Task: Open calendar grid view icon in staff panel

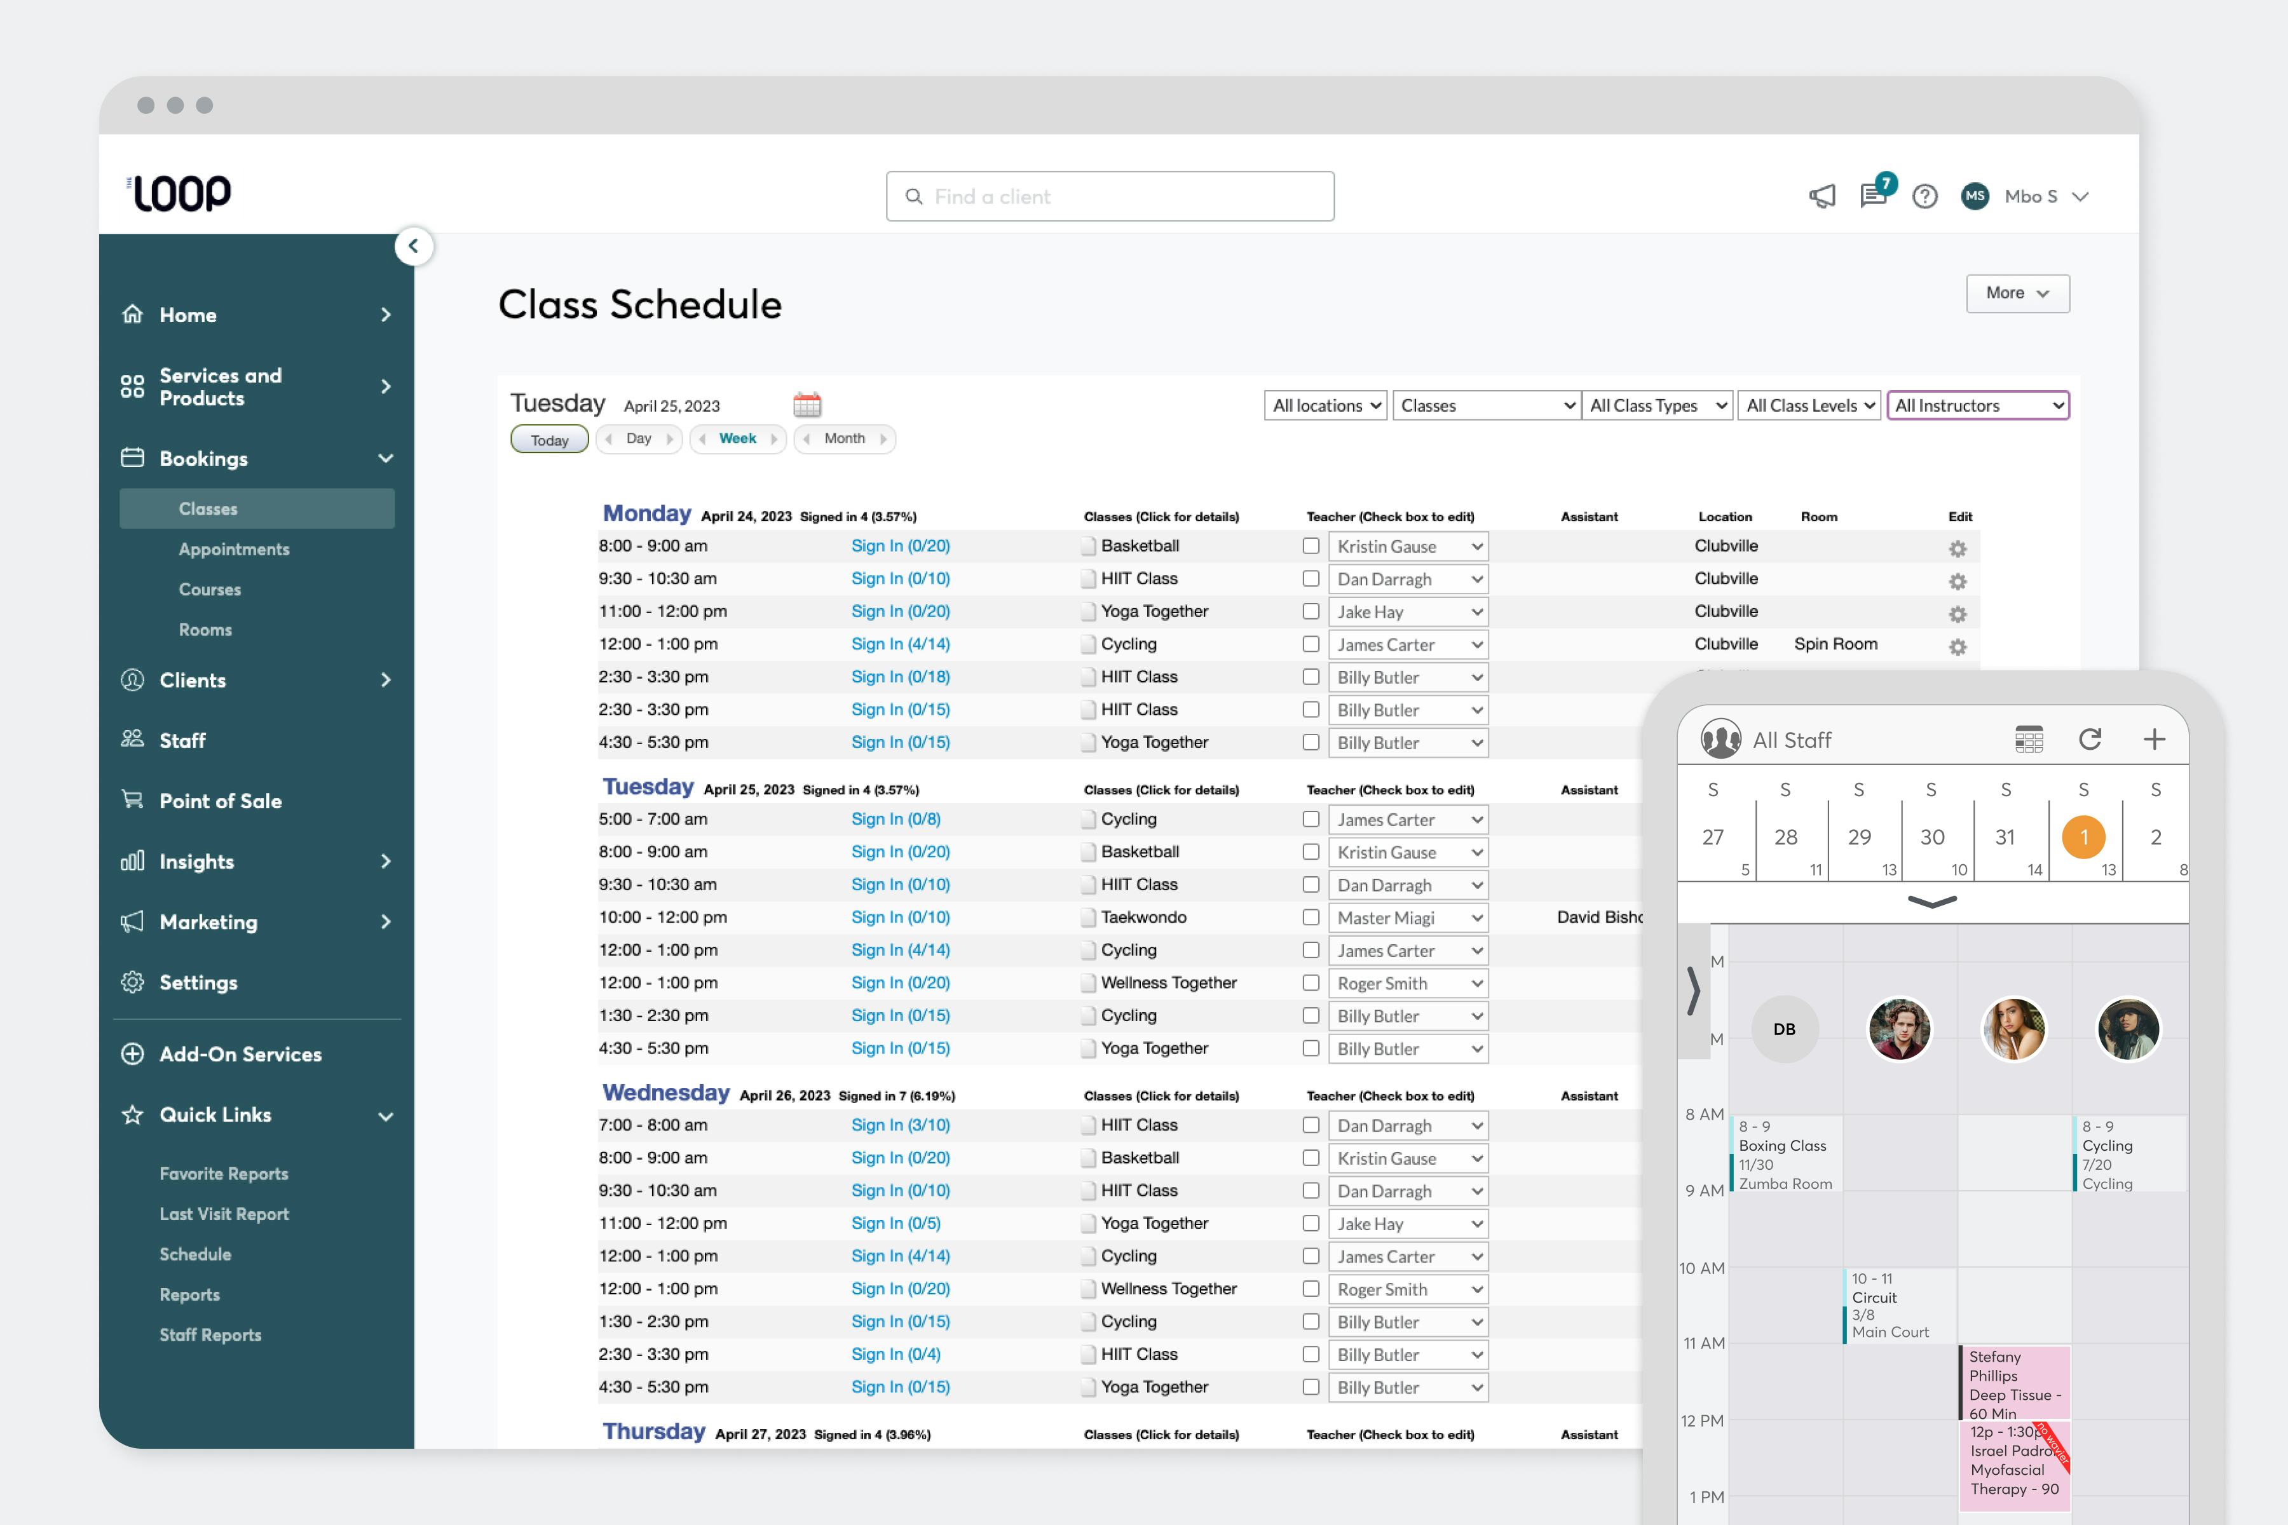Action: 2028,739
